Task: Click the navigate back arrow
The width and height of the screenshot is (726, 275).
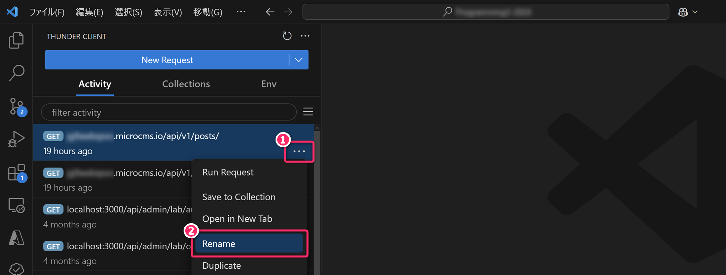Action: click(x=270, y=12)
